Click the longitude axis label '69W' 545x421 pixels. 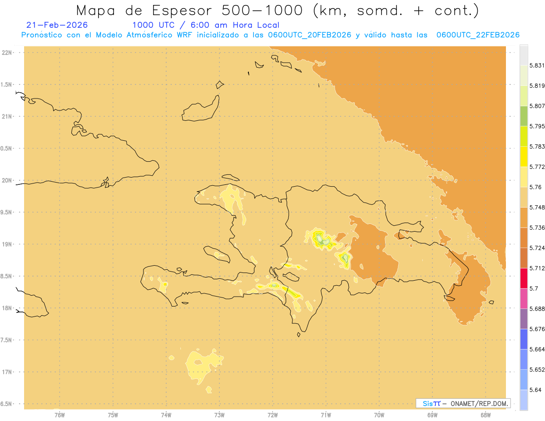432,415
